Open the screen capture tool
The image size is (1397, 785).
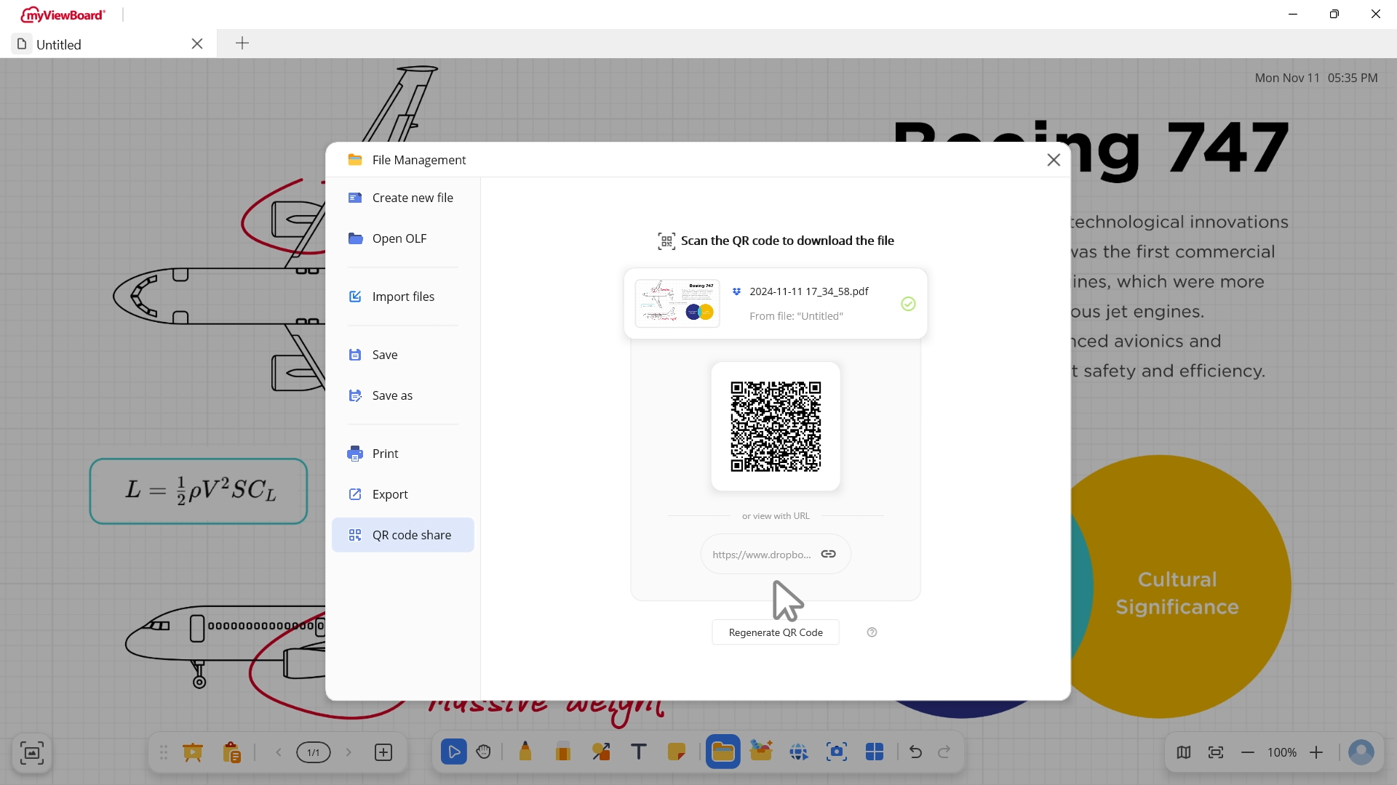[837, 752]
